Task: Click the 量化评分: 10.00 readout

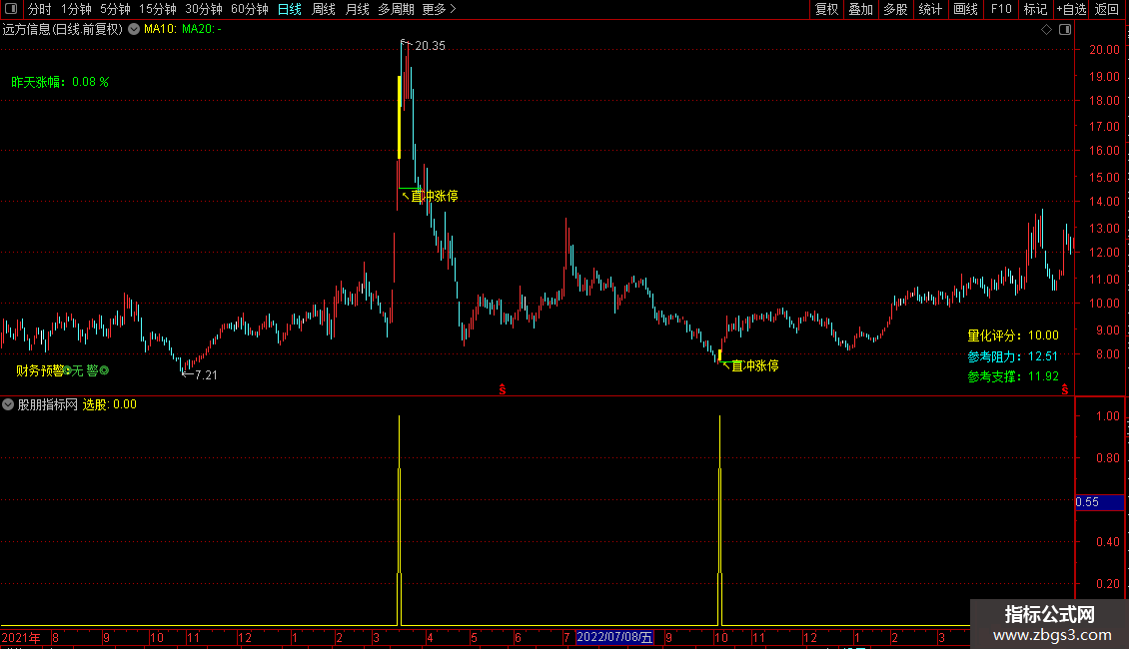Action: [x=1013, y=335]
